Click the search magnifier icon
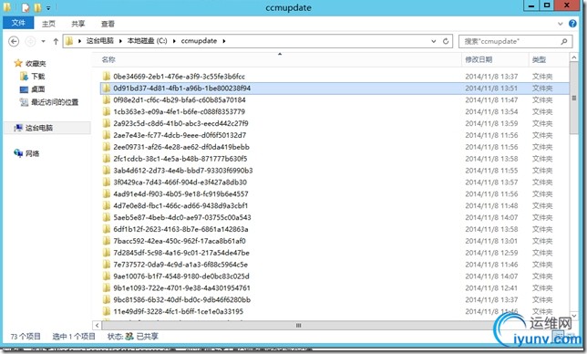Image resolution: width=587 pixels, height=354 pixels. pyautogui.click(x=564, y=41)
